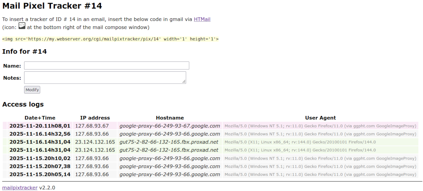Screen dimensions: 423x191
Task: Click the img src tracker code snippet
Action: click(x=110, y=39)
